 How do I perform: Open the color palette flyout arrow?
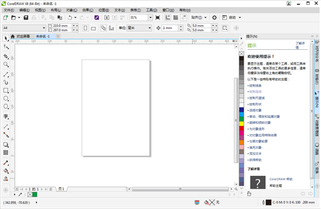[241, 39]
